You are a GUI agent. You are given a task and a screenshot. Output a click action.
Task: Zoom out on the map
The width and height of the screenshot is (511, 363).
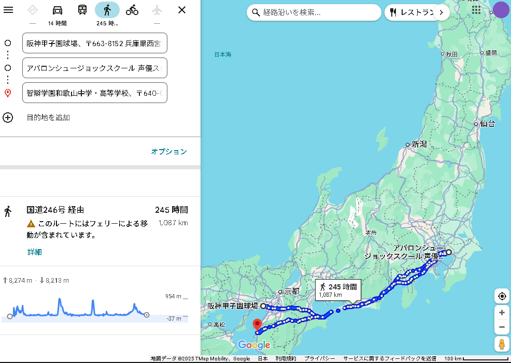tap(502, 327)
